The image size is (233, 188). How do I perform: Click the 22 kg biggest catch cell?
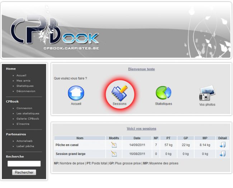pyautogui.click(x=186, y=145)
